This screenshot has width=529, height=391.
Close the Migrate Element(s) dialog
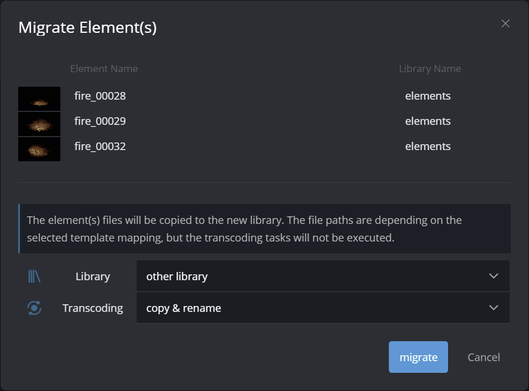(x=506, y=23)
